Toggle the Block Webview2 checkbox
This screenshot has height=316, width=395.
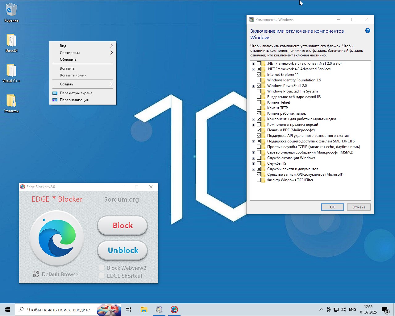pos(102,268)
